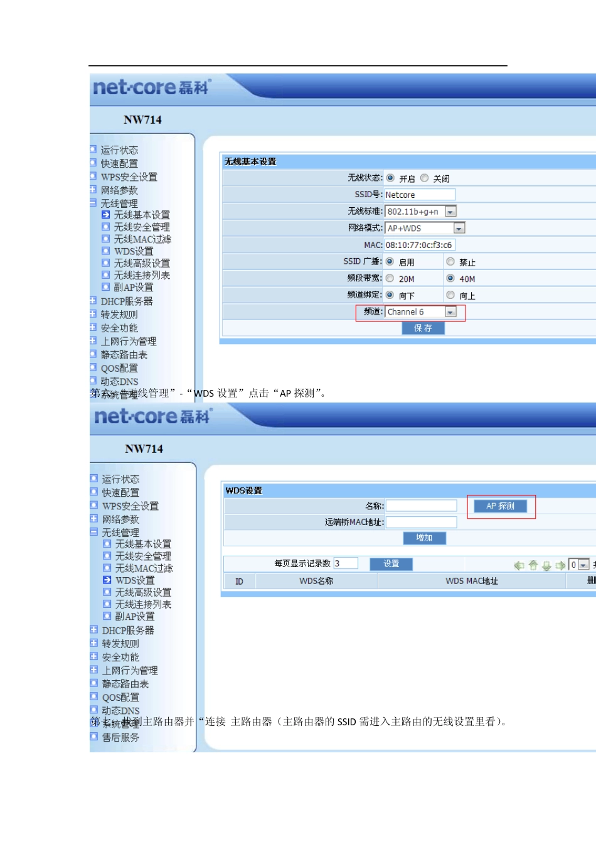Click the WPS安全设置 icon on the 无线基本设置 page sidebar

tap(93, 176)
